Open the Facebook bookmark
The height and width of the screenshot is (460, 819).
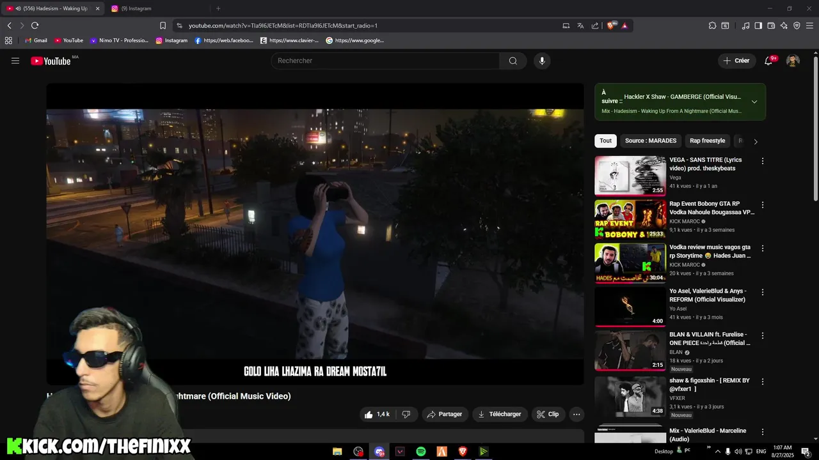pos(224,40)
